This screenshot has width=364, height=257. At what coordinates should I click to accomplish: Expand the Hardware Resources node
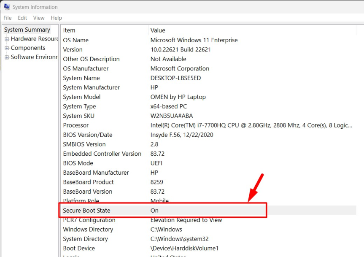7,39
